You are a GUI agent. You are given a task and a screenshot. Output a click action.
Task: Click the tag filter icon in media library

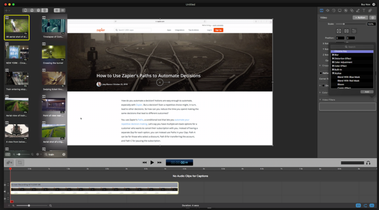[8, 154]
